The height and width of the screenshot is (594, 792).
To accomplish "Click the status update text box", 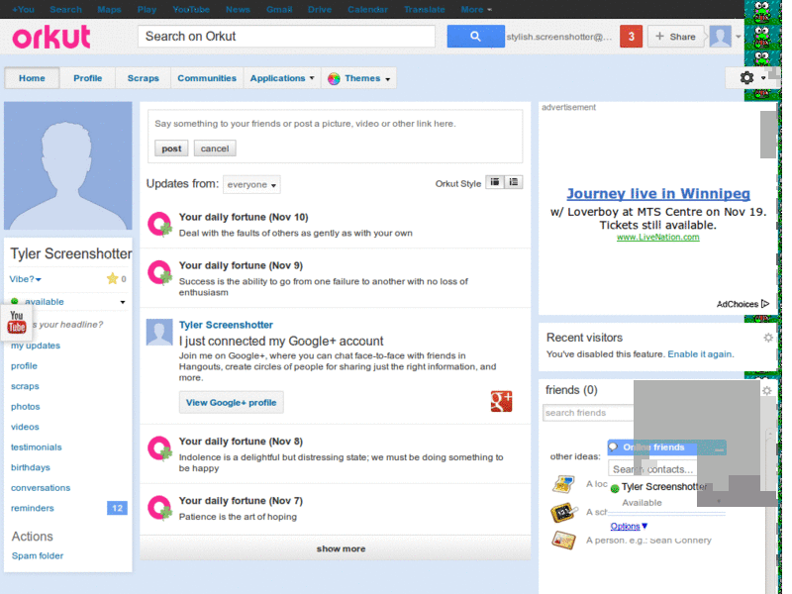I will tap(335, 124).
